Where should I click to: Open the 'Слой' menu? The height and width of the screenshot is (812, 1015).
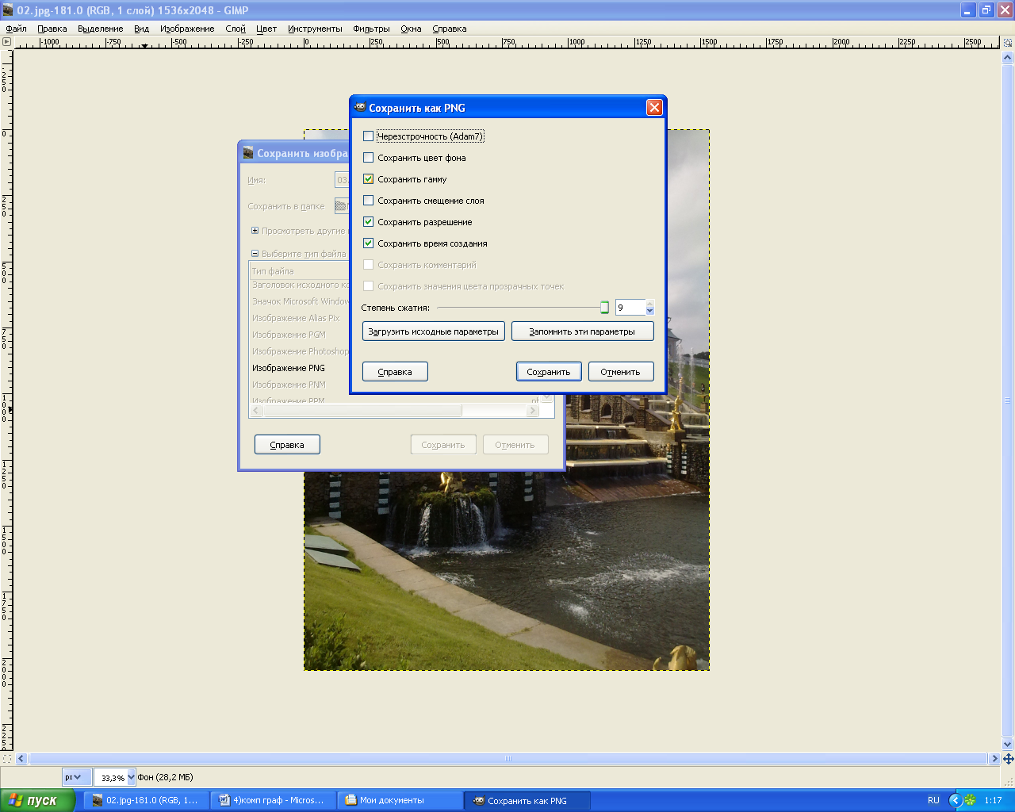[236, 29]
